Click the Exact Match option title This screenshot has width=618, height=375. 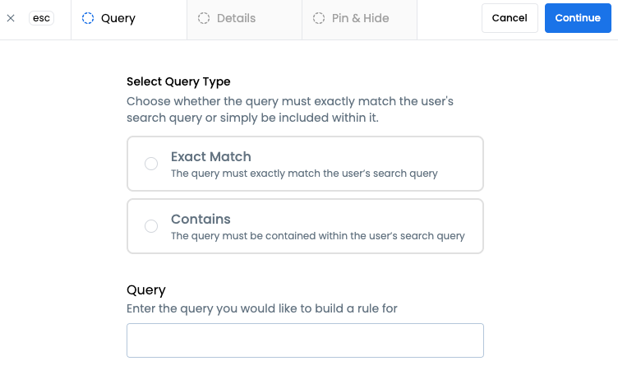[211, 156]
